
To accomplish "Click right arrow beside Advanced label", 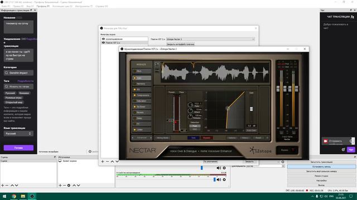I will click(x=151, y=138).
